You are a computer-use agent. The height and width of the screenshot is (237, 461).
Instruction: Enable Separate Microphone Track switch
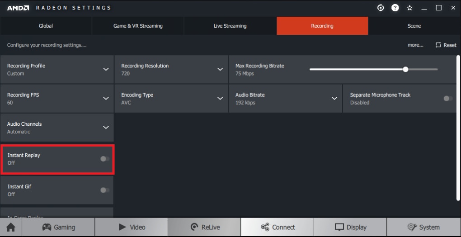tap(448, 99)
